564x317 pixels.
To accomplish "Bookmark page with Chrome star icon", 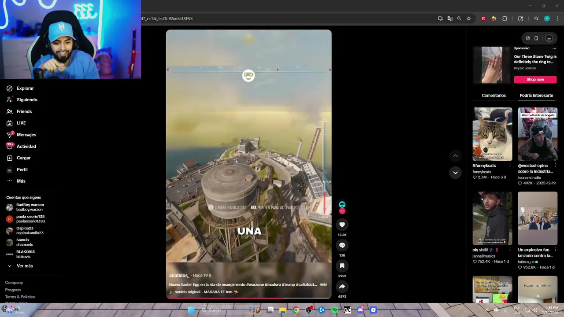I will pyautogui.click(x=469, y=18).
